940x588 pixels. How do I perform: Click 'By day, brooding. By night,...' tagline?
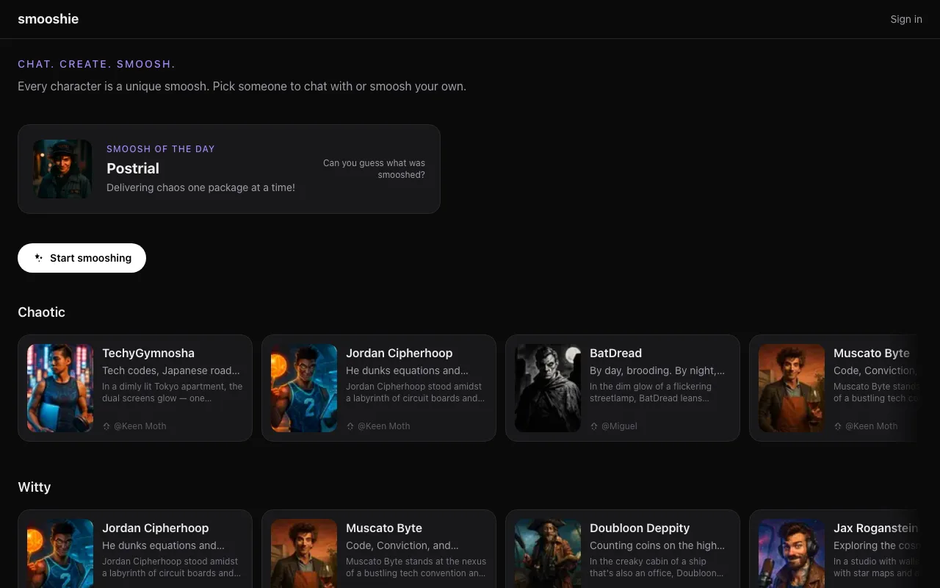657,370
